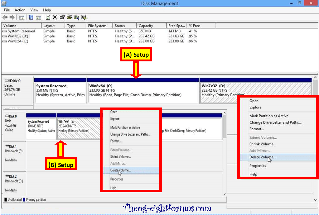Screen dimensions: 319x215
Task: Choose Explore in right context menu
Action: (278, 107)
